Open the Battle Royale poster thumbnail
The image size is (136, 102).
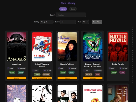tap(118, 47)
